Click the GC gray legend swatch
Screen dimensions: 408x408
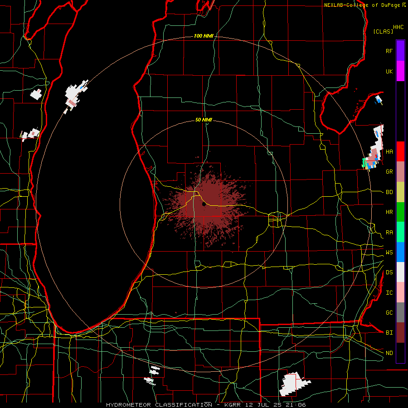(x=400, y=312)
